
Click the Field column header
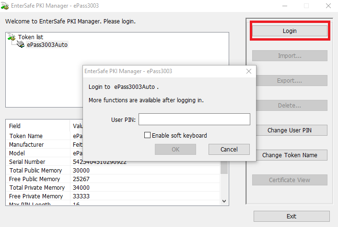pos(15,126)
